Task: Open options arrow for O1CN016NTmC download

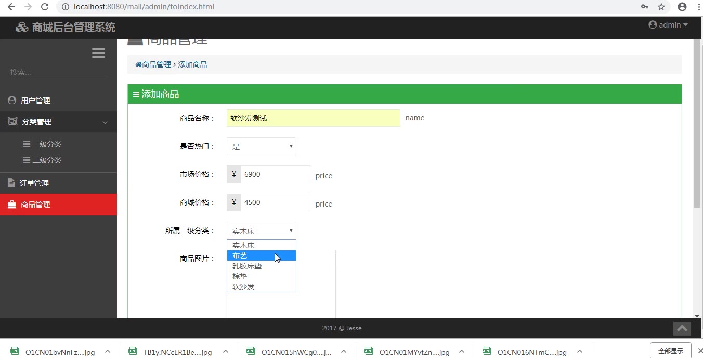Action: pos(580,352)
